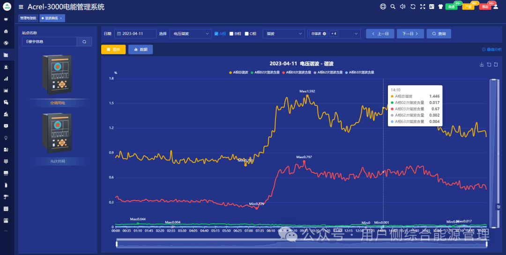
Task: Switch to the 管理驾驶舱 tab
Action: (x=28, y=18)
